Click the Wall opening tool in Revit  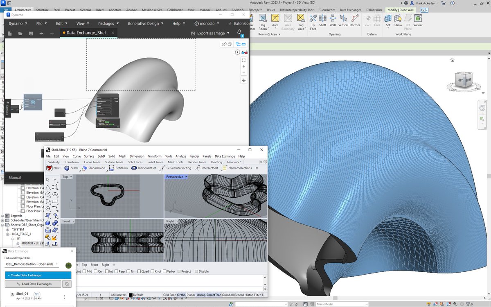pos(333,20)
